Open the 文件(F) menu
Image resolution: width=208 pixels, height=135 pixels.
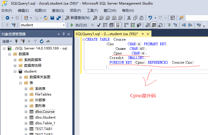coord(7,10)
